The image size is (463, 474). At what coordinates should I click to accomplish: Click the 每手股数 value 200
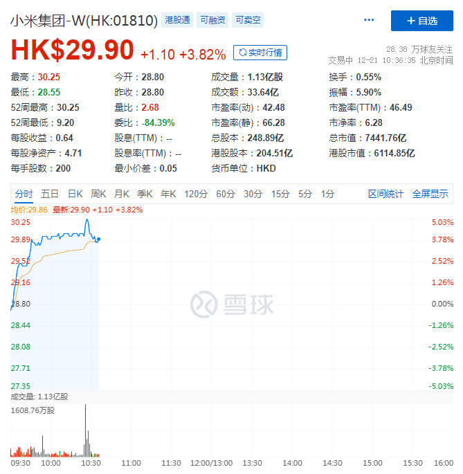click(x=63, y=168)
